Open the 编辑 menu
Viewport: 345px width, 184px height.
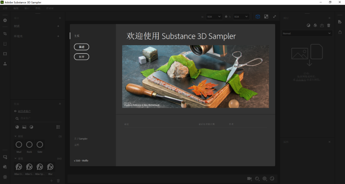[x=16, y=8]
